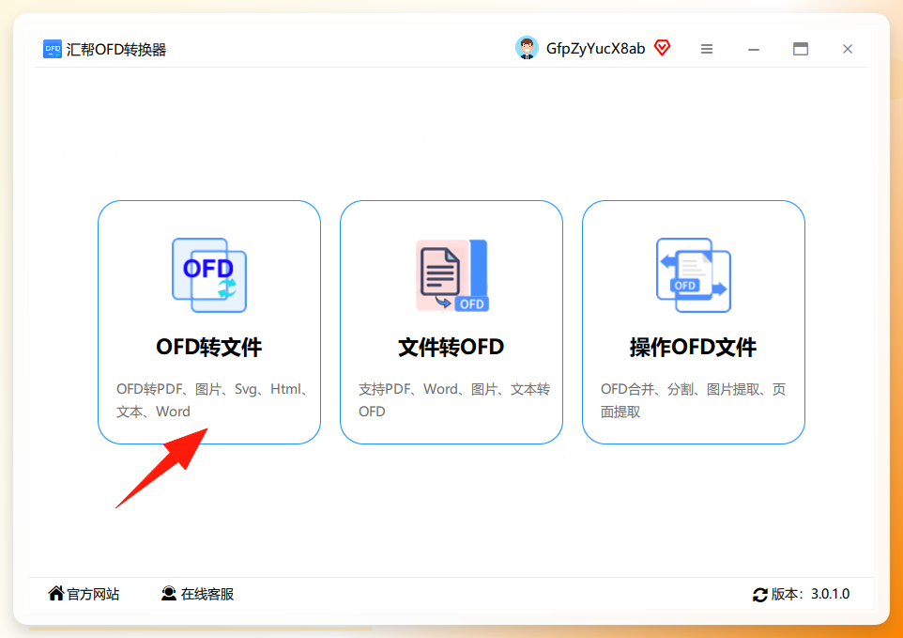903x638 pixels.
Task: Click the 汇帮OFD转换器 title text
Action: 116,50
